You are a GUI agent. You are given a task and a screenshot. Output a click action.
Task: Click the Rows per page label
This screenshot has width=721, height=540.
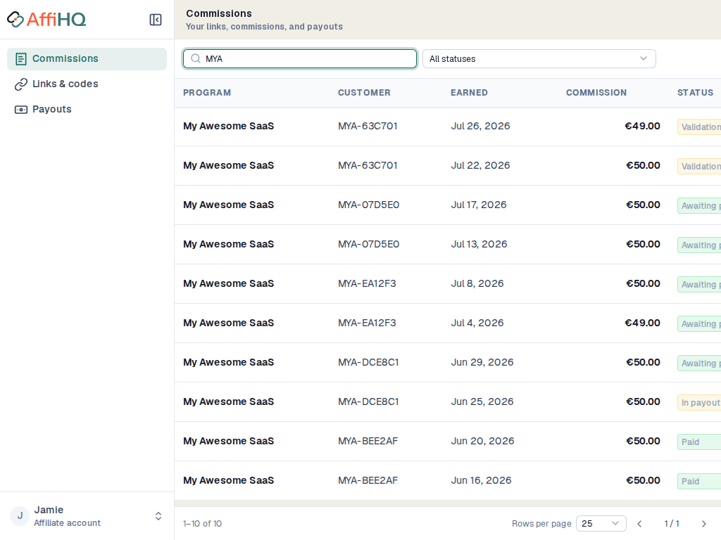(541, 523)
